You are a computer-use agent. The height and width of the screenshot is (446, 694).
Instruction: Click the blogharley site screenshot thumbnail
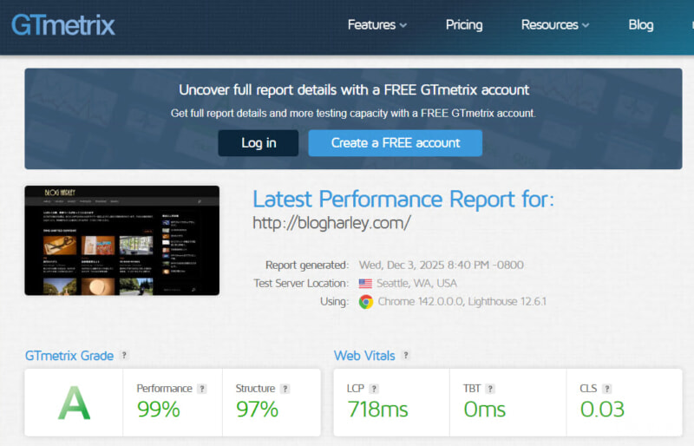(x=122, y=240)
